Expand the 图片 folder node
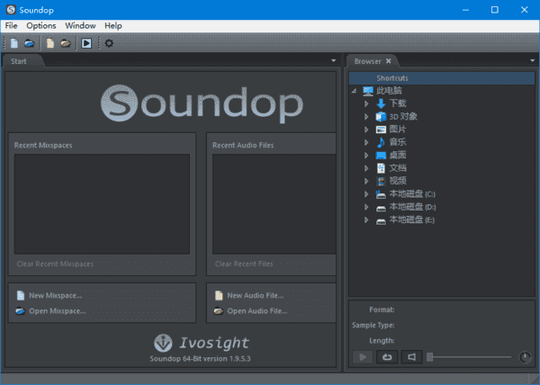 (366, 130)
